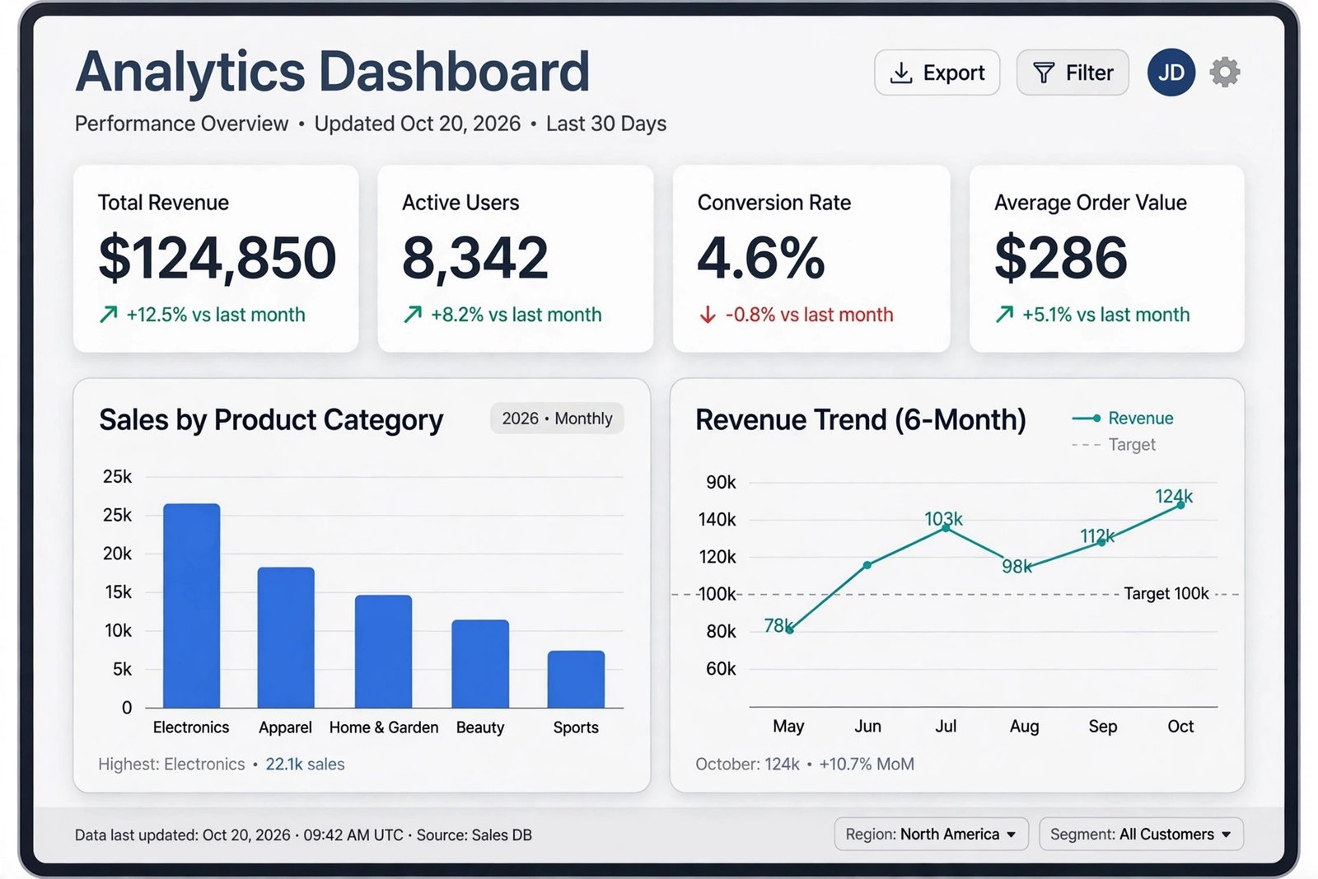The height and width of the screenshot is (879, 1318).
Task: Click the Electronics bar in the chart
Action: pos(192,605)
